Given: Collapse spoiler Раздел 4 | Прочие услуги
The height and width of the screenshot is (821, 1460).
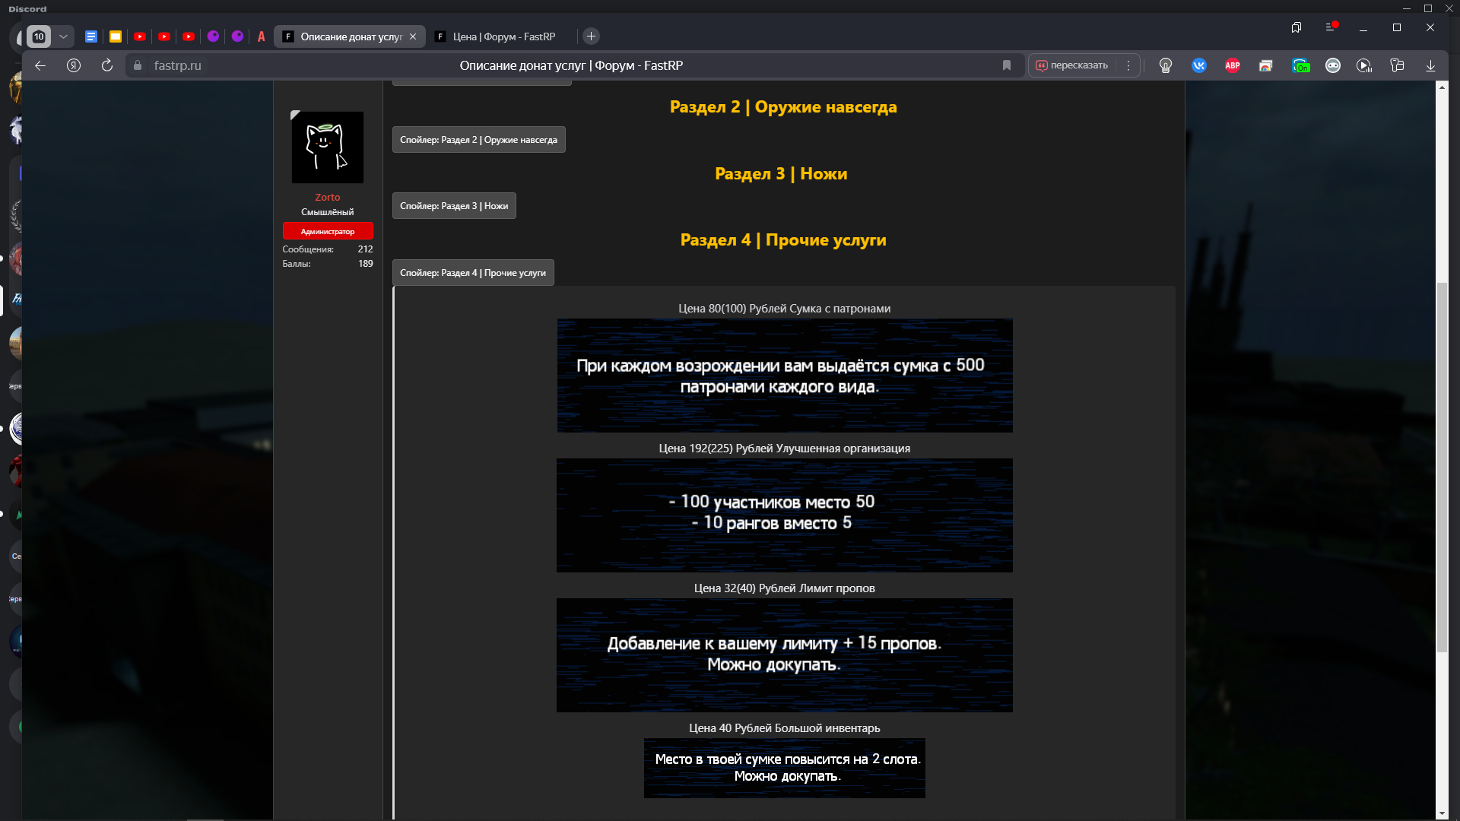Looking at the screenshot, I should coord(473,273).
